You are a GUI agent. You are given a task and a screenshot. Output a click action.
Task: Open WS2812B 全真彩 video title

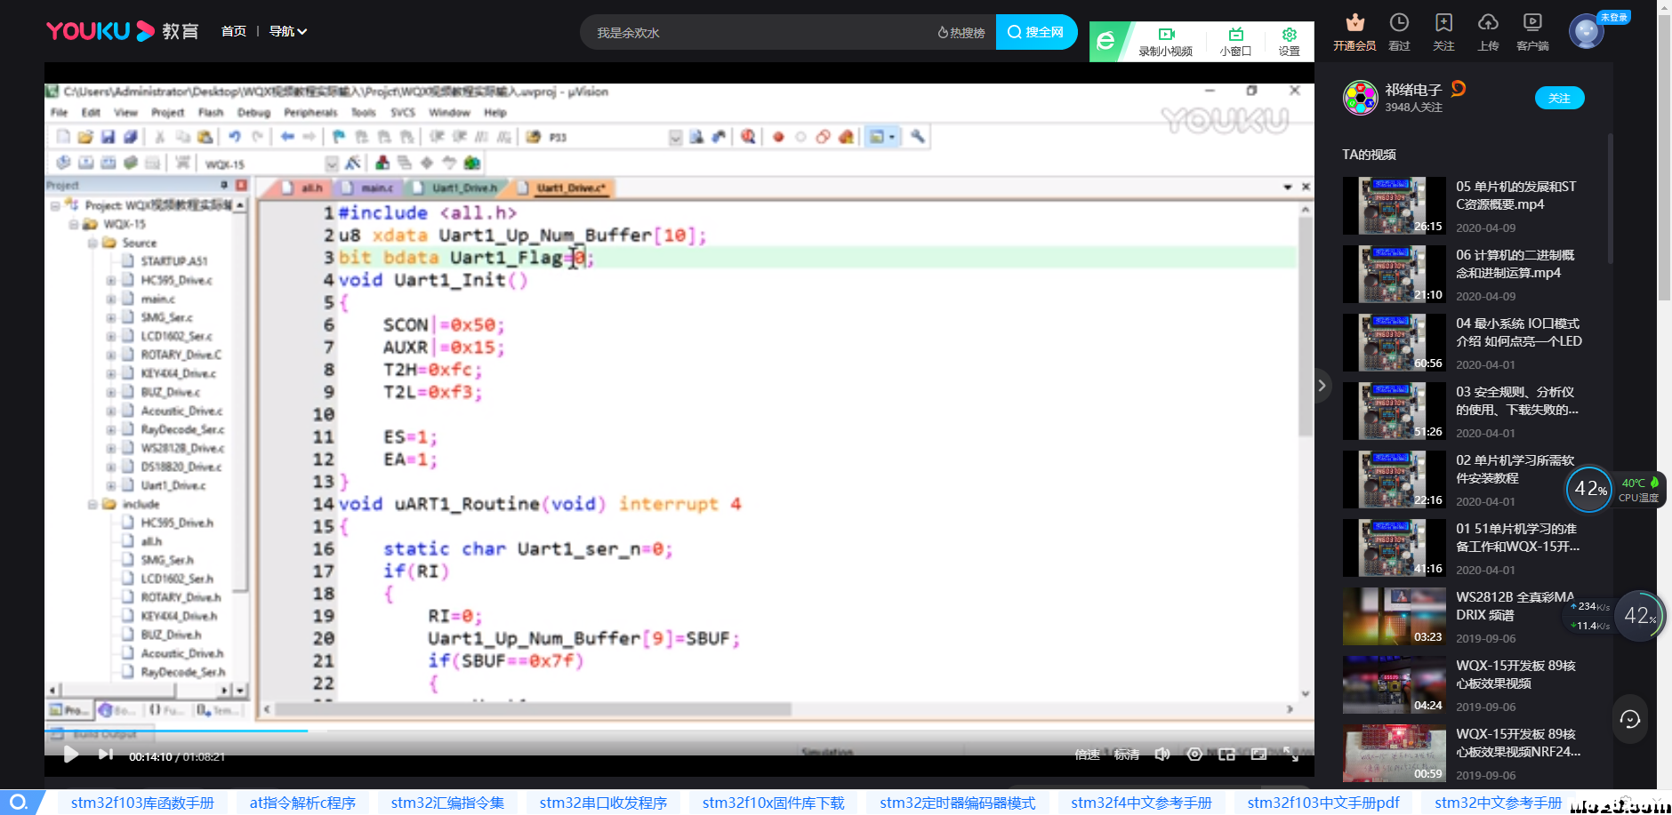[1515, 606]
